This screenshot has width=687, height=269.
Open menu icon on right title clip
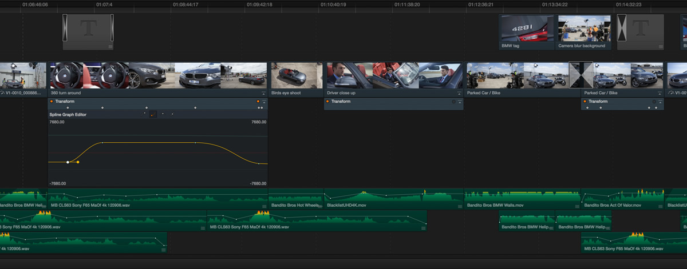coord(660,46)
